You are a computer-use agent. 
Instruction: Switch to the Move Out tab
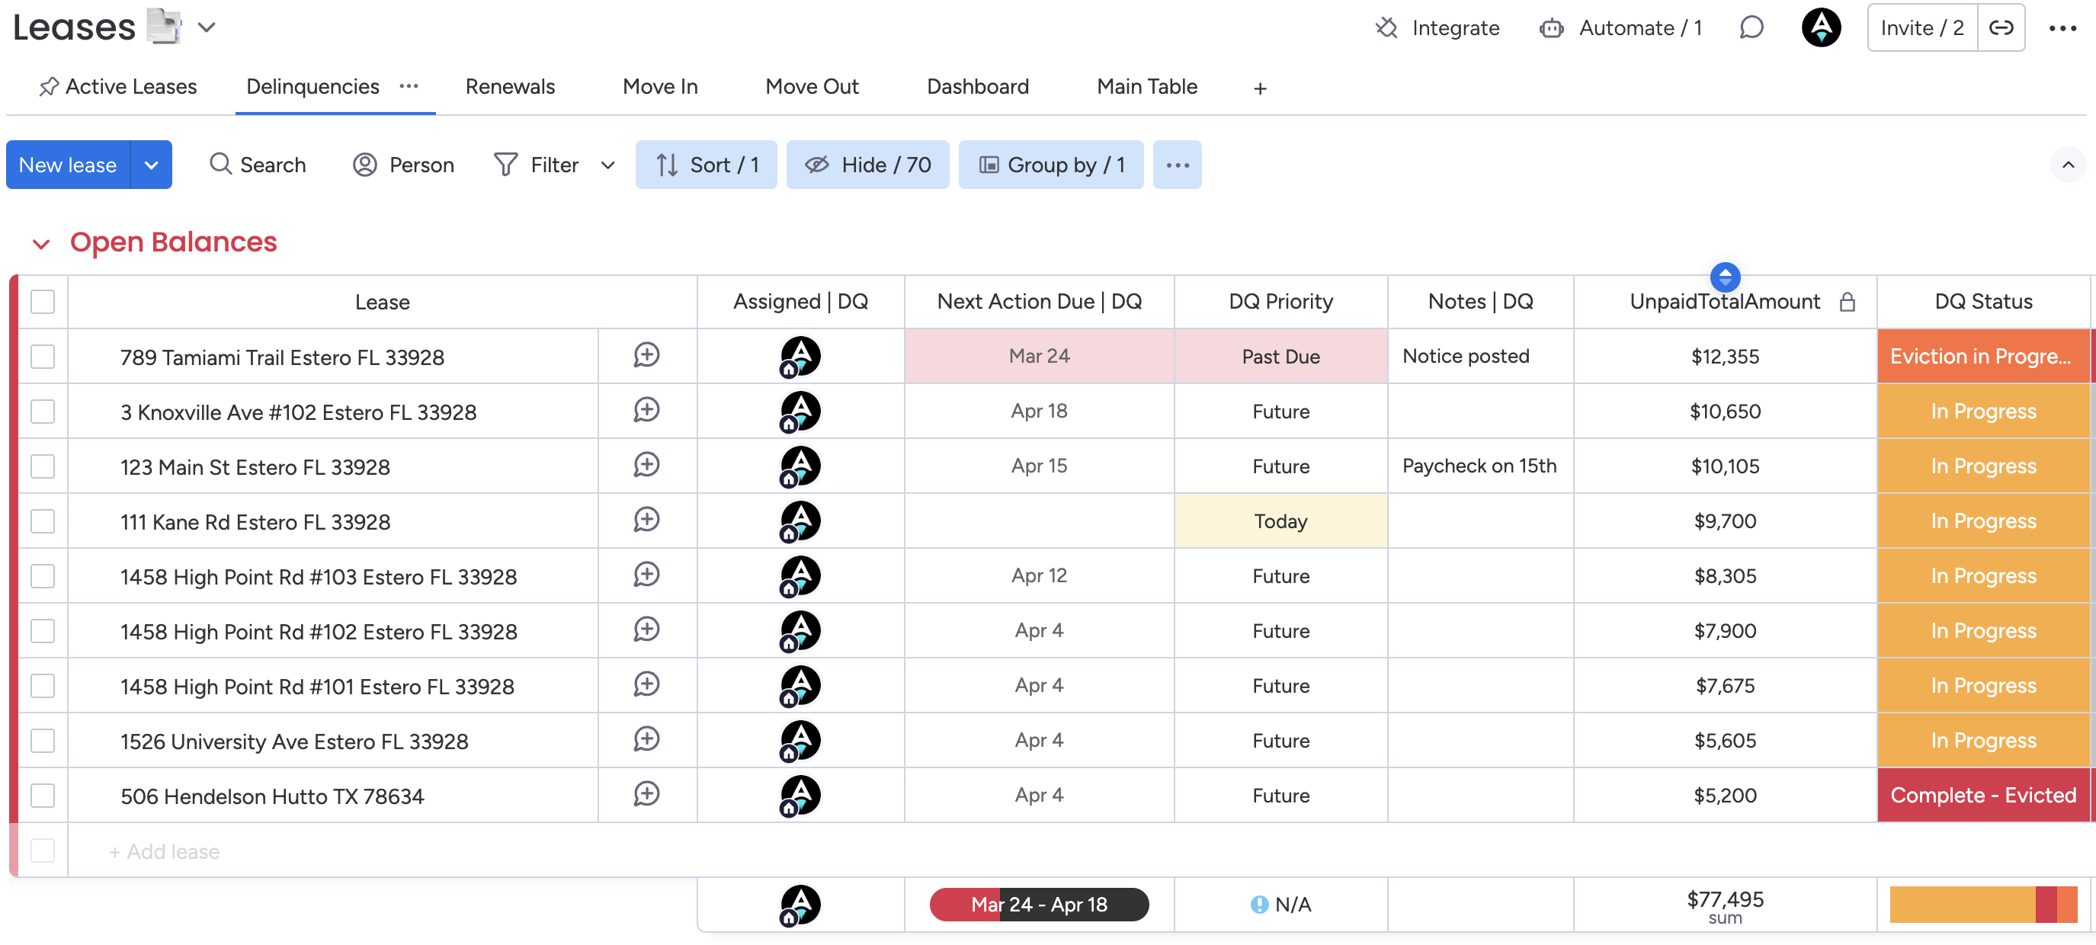[x=812, y=86]
